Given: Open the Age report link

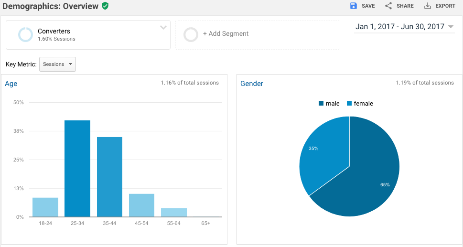Looking at the screenshot, I should [x=11, y=84].
